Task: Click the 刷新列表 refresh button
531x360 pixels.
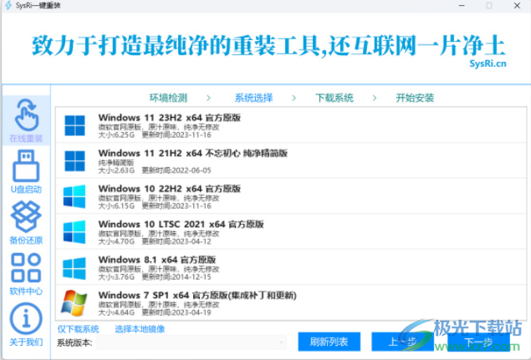Action: tap(329, 342)
